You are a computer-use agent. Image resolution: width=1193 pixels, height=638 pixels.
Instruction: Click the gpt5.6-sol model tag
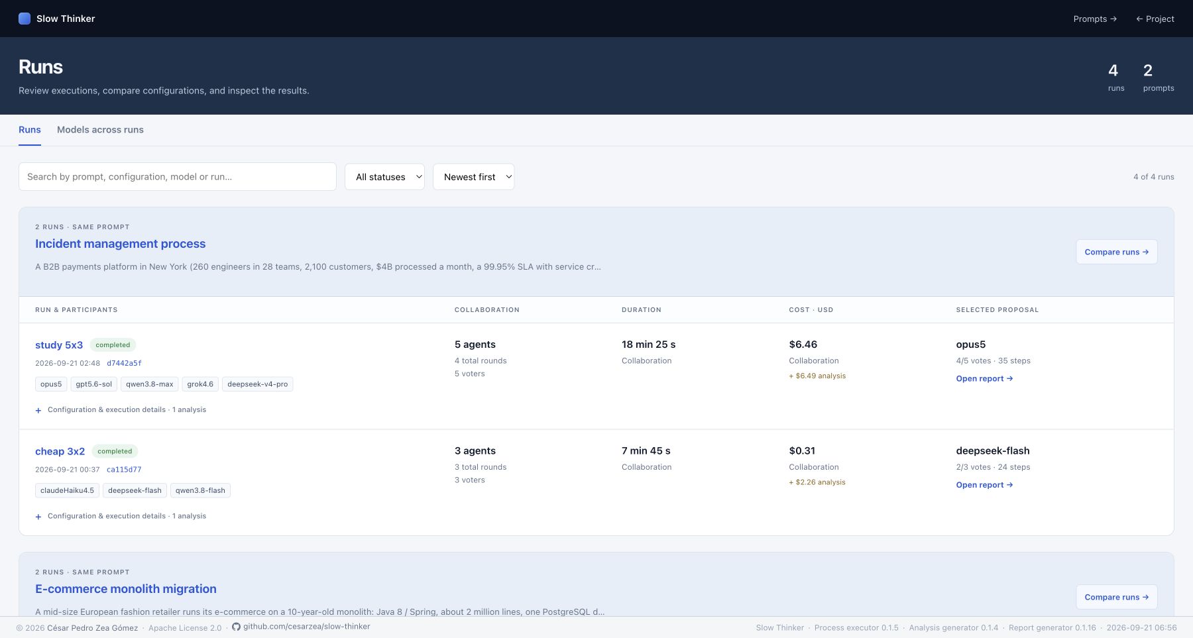[x=94, y=384]
